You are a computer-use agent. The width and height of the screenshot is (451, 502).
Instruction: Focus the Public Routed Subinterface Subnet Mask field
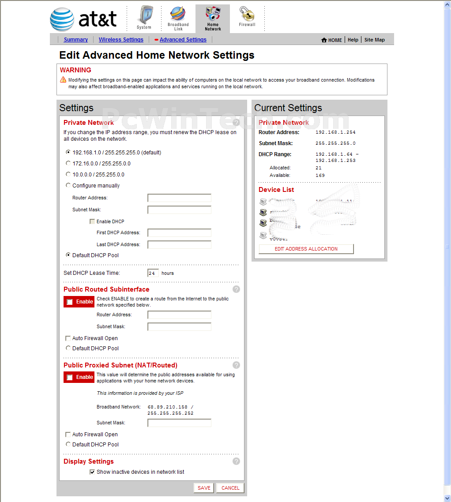(x=179, y=326)
